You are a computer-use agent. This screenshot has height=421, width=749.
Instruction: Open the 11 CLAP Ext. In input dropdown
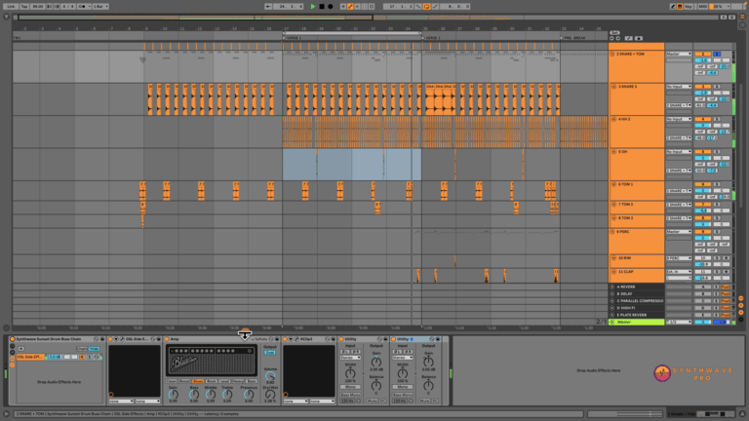point(679,272)
